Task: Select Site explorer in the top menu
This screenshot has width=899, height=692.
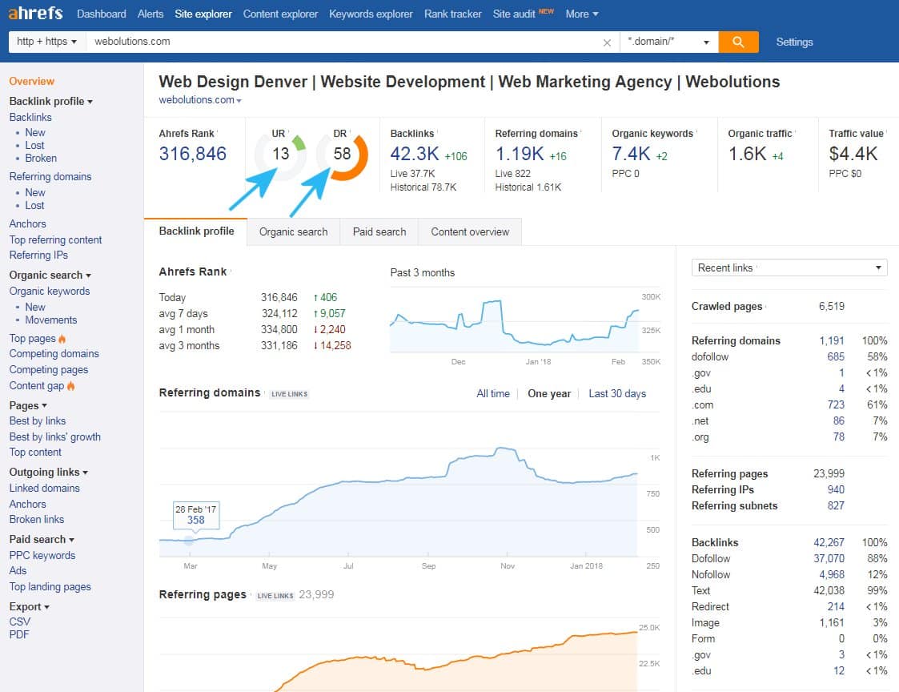Action: coord(203,14)
